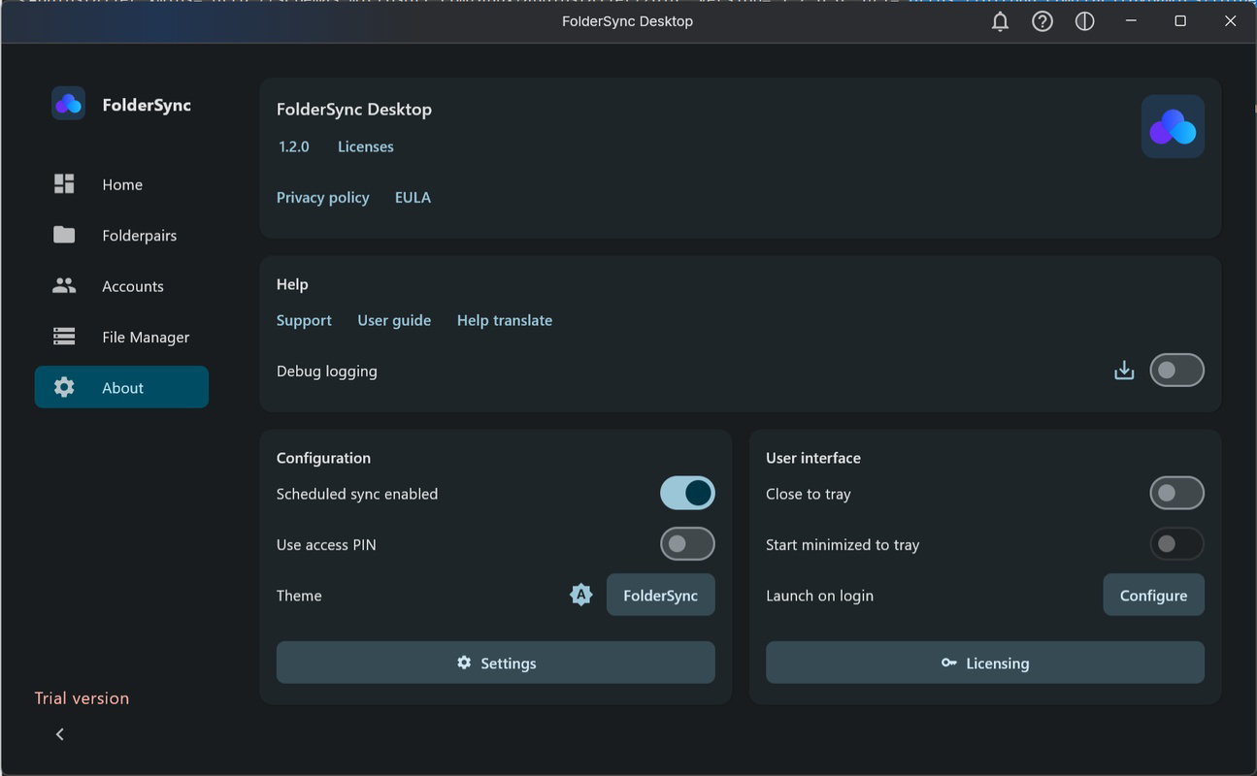Click the About gear icon
1257x776 pixels.
click(64, 387)
